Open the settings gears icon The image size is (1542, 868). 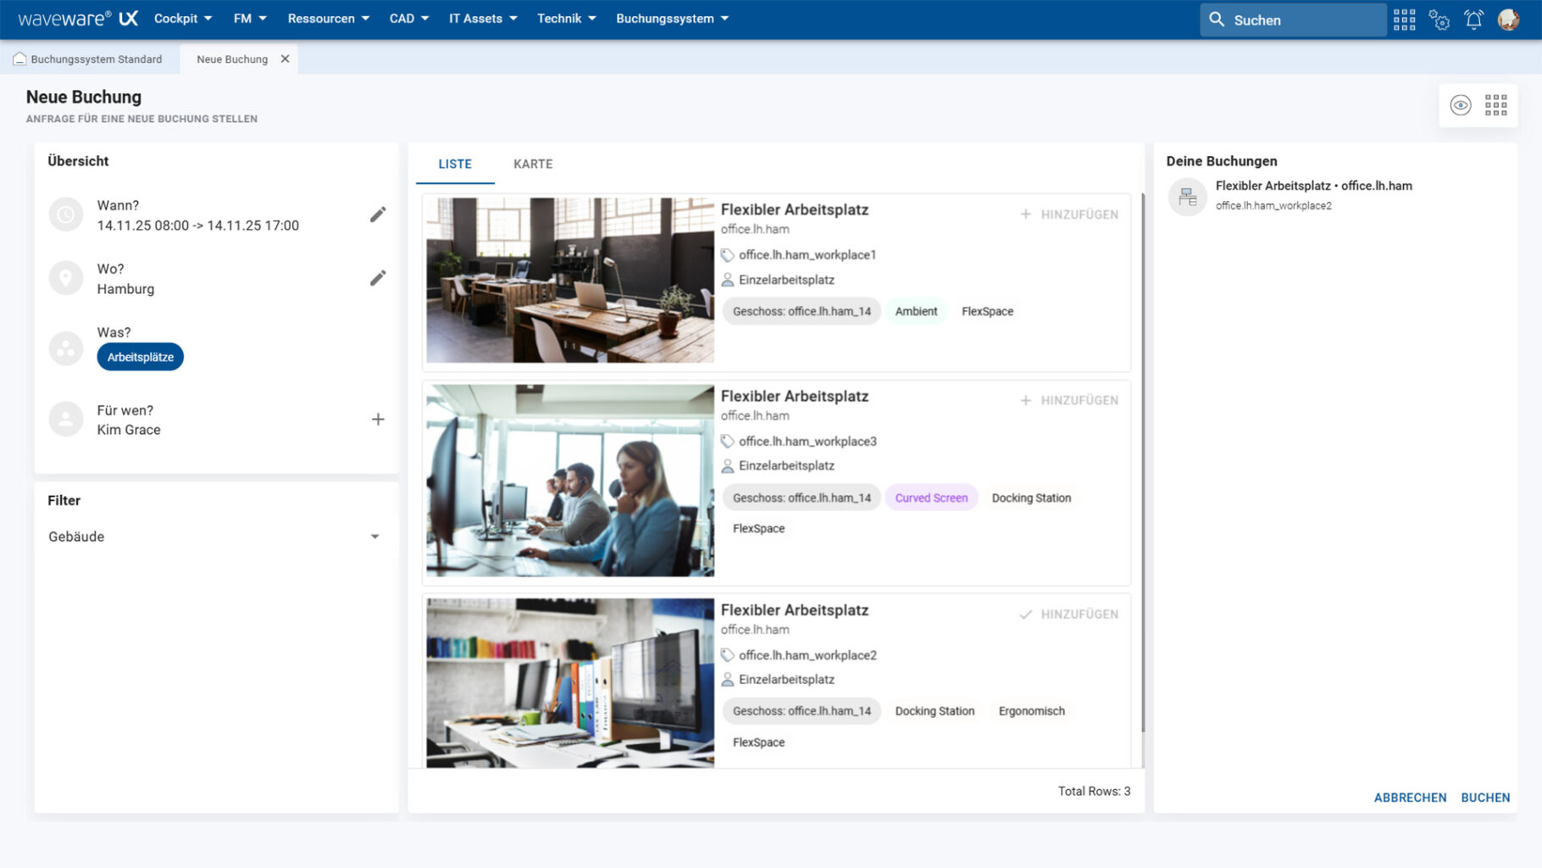1439,19
